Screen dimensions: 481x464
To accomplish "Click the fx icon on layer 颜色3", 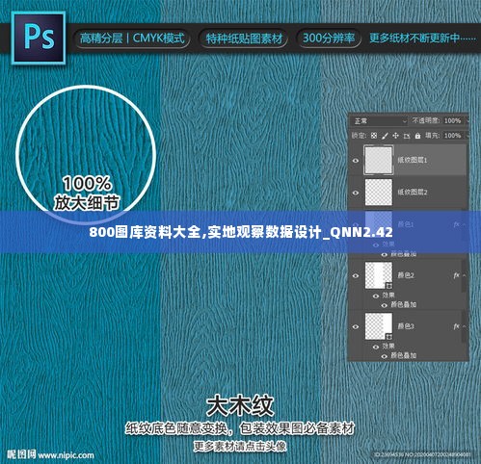I will coord(456,326).
